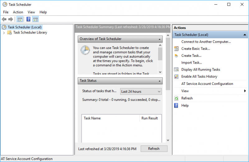Select Import Task action
The image size is (249, 162).
192,63
